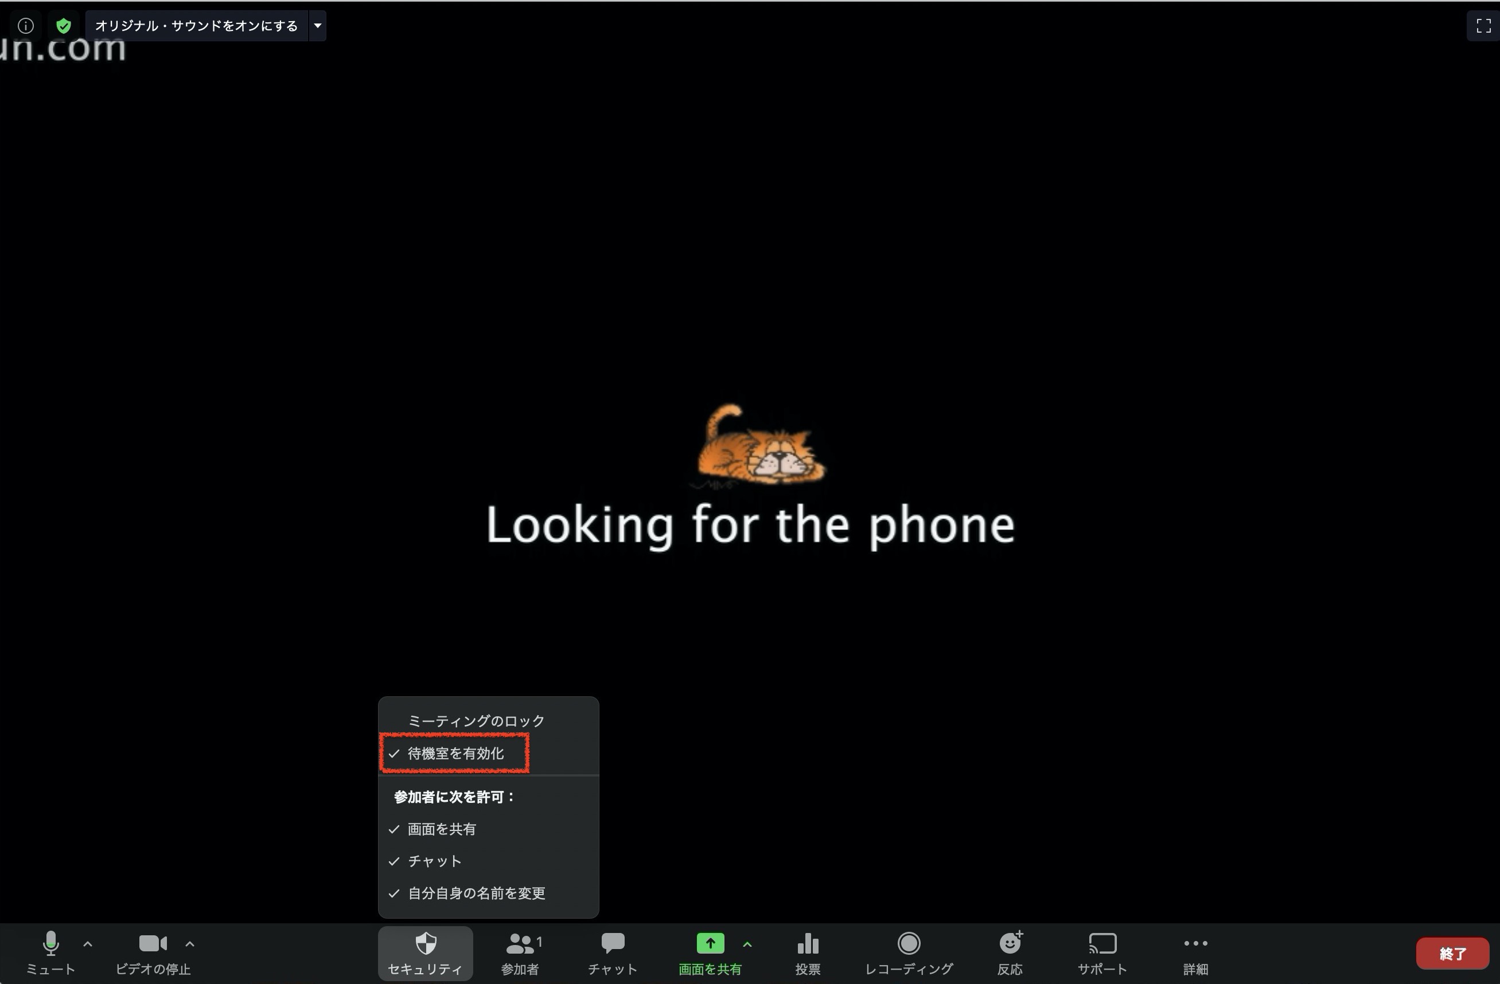
Task: Open the chat bubble icon
Action: tap(613, 943)
